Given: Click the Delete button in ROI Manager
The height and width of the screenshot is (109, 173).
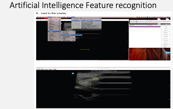Looking at the screenshot, I should (165, 30).
